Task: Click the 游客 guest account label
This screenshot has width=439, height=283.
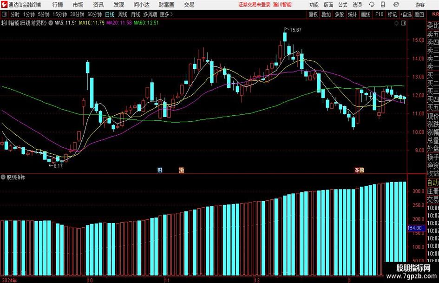Action: tap(420, 5)
